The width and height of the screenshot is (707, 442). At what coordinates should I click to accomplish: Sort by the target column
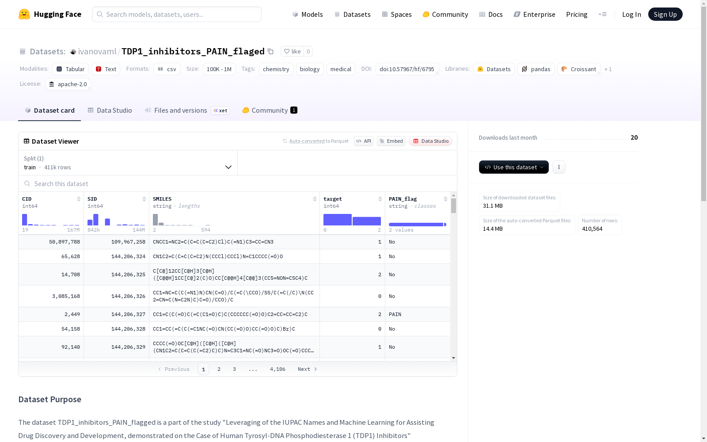click(380, 199)
